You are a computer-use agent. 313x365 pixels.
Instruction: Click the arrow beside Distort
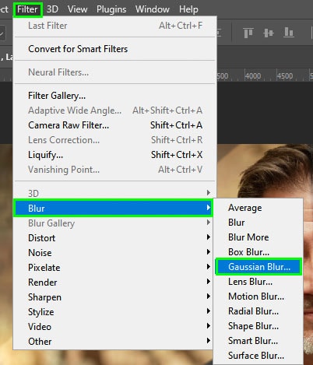(x=209, y=237)
